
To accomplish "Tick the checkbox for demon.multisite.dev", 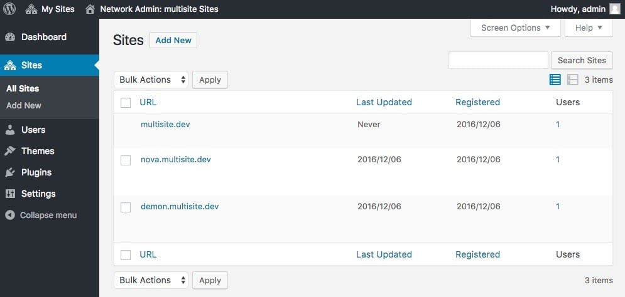I will point(126,207).
